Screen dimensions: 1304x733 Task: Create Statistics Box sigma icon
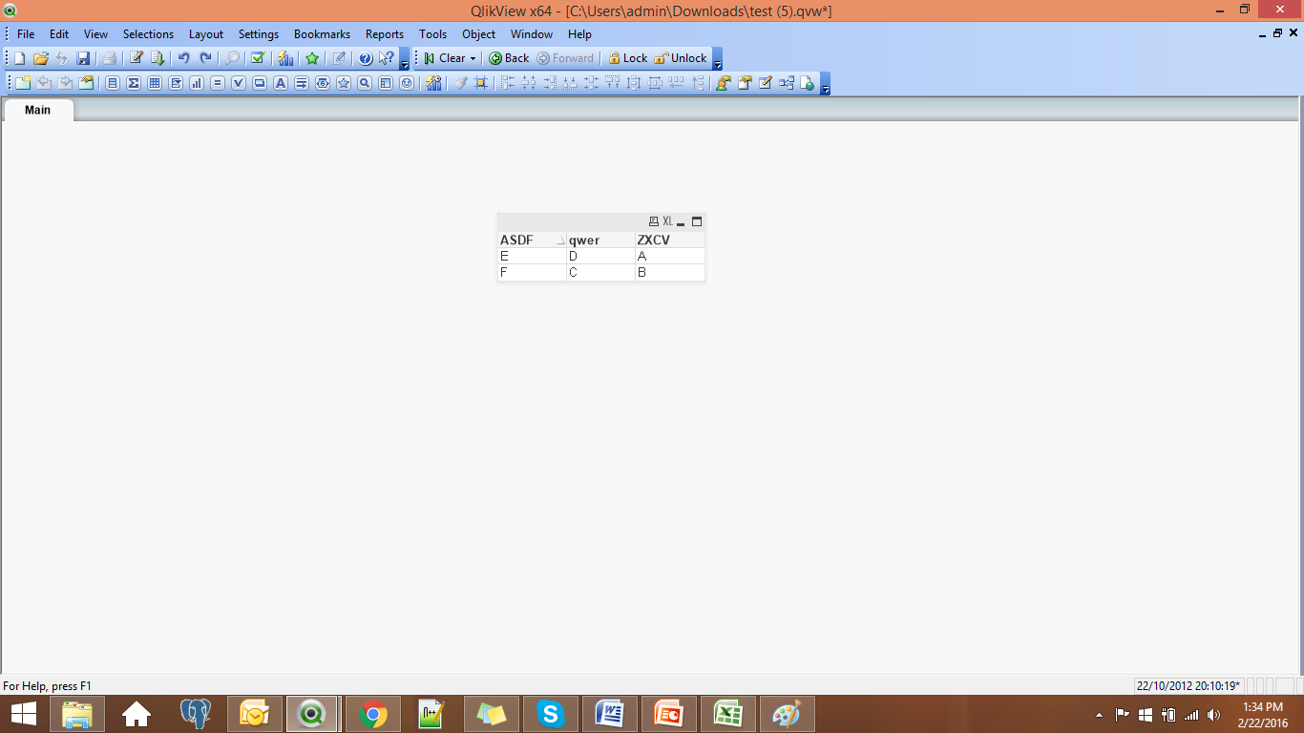tap(134, 83)
